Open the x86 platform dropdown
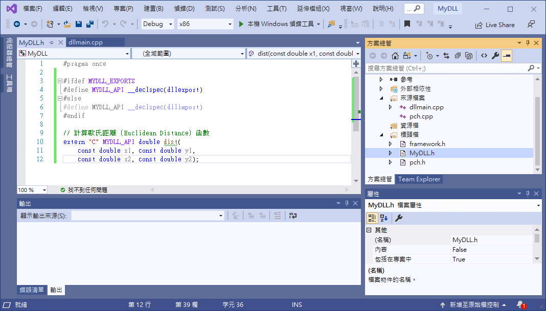Viewport: 546px width, 311px height. (x=230, y=24)
